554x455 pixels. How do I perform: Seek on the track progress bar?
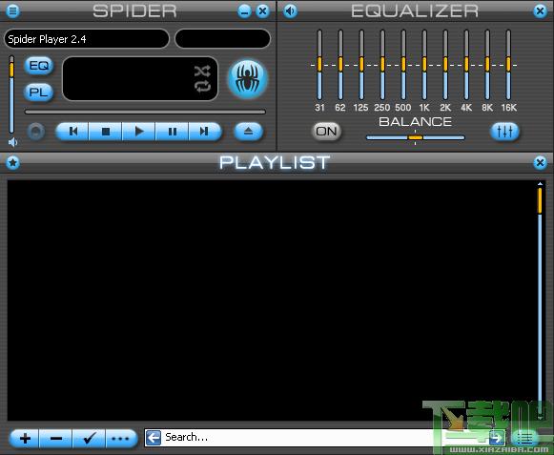pyautogui.click(x=145, y=112)
